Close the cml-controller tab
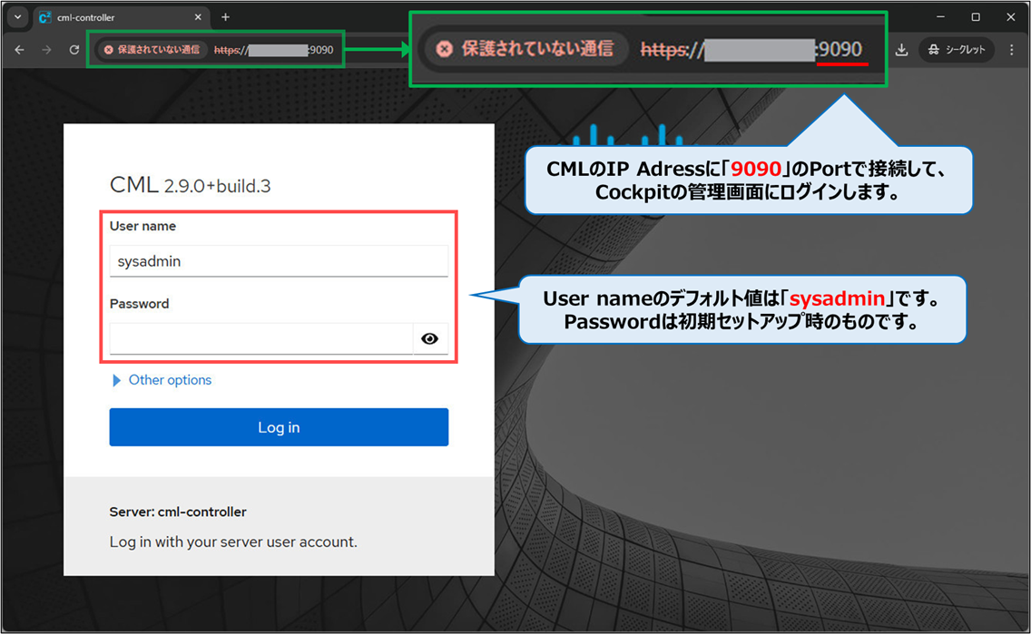This screenshot has width=1031, height=634. pos(198,17)
